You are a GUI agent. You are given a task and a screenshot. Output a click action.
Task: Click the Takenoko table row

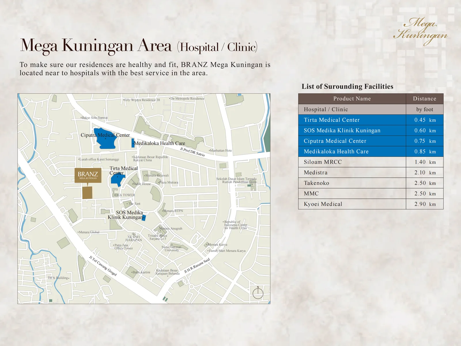point(371,183)
